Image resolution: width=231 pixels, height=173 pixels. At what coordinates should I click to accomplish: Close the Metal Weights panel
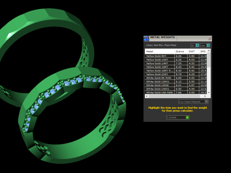[209, 38]
